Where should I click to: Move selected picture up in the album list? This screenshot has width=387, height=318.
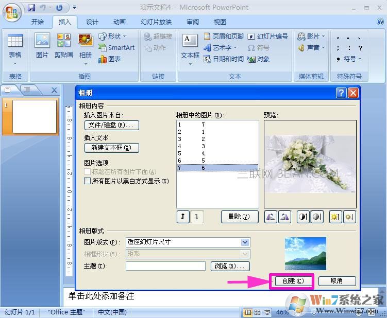click(183, 217)
